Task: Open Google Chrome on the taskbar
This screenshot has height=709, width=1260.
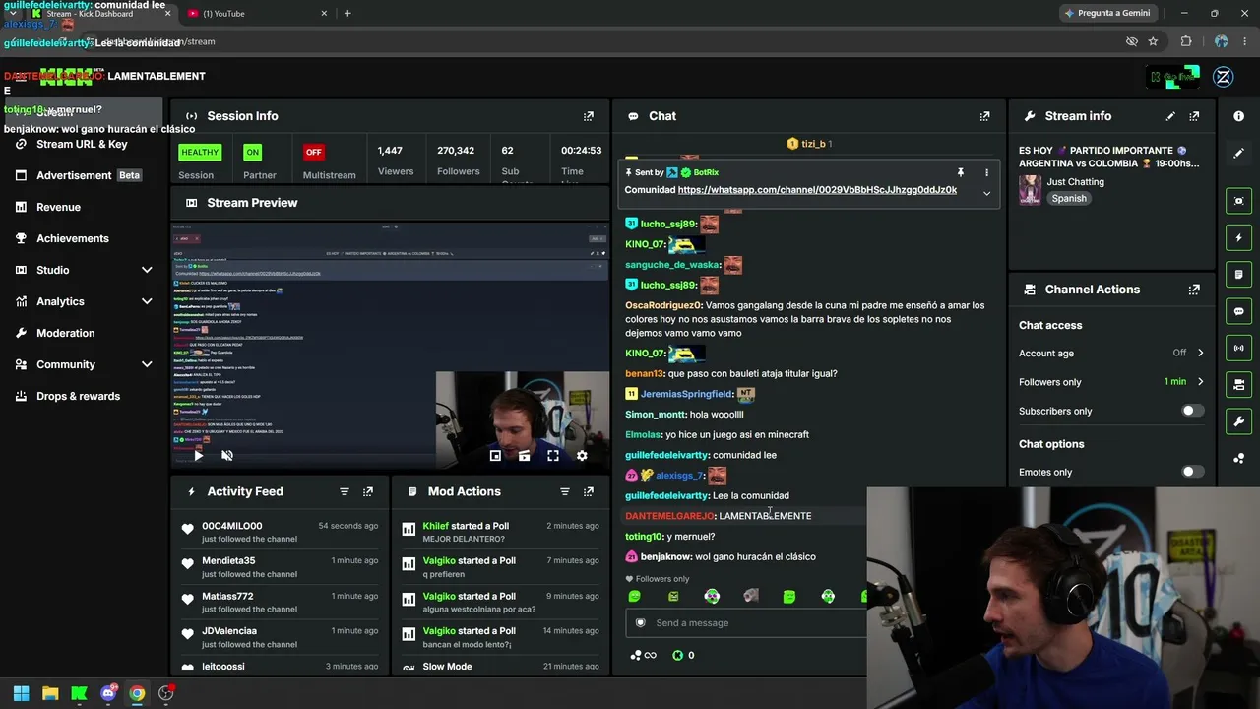Action: (137, 693)
